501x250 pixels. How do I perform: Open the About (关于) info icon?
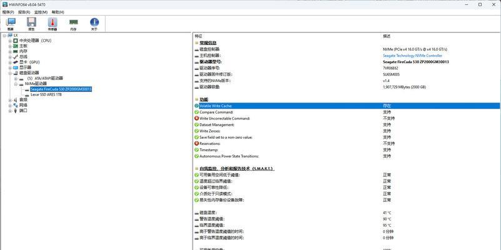tap(94, 22)
